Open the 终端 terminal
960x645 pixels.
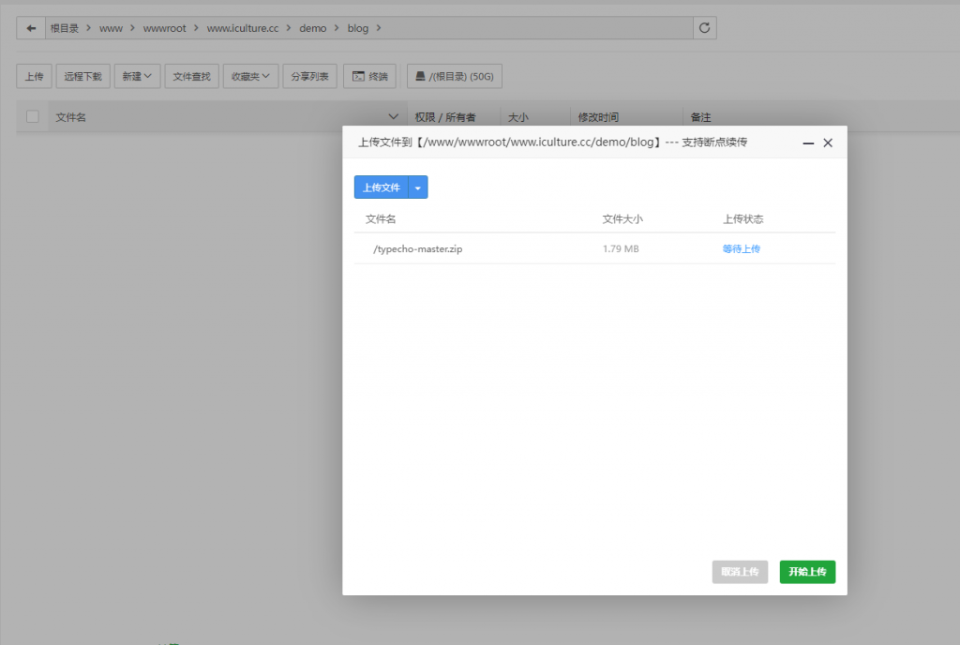(x=369, y=77)
